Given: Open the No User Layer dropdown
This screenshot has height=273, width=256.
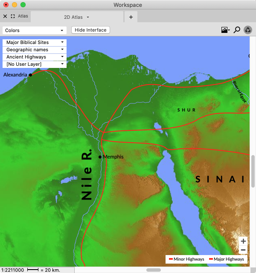Looking at the screenshot, I should (x=35, y=64).
